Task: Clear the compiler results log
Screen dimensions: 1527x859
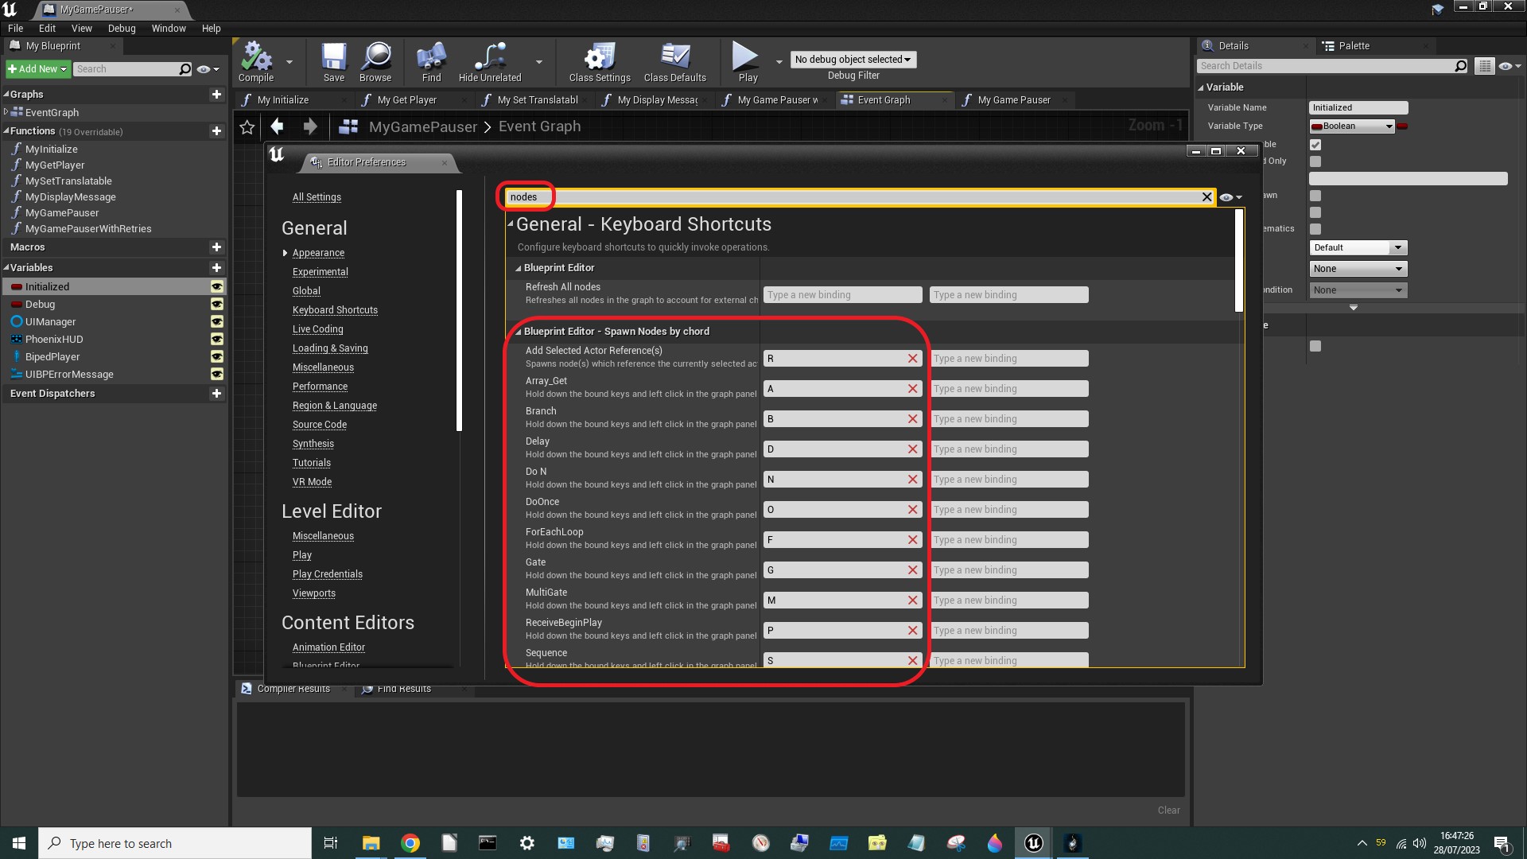Action: tap(1168, 810)
